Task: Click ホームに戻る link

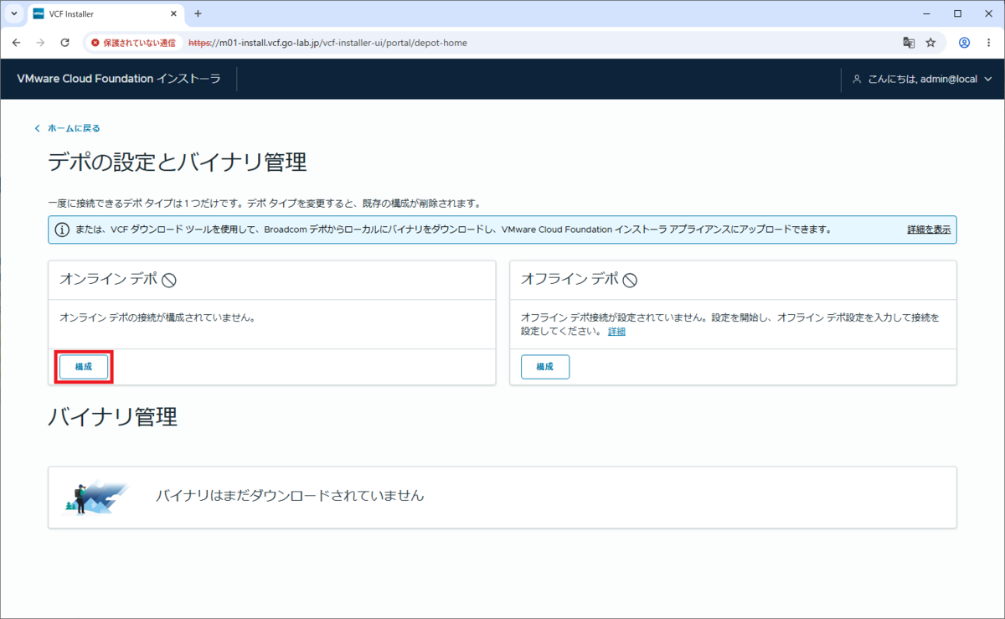Action: [74, 128]
